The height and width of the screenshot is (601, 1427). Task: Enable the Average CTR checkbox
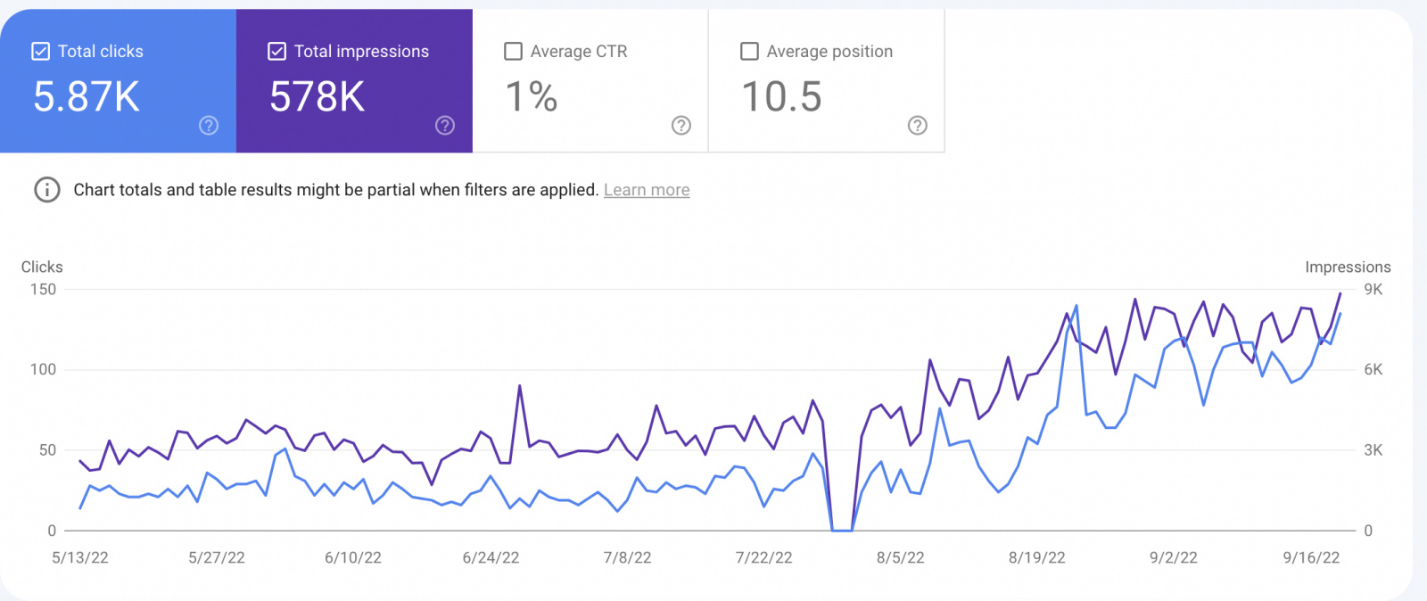coord(514,52)
